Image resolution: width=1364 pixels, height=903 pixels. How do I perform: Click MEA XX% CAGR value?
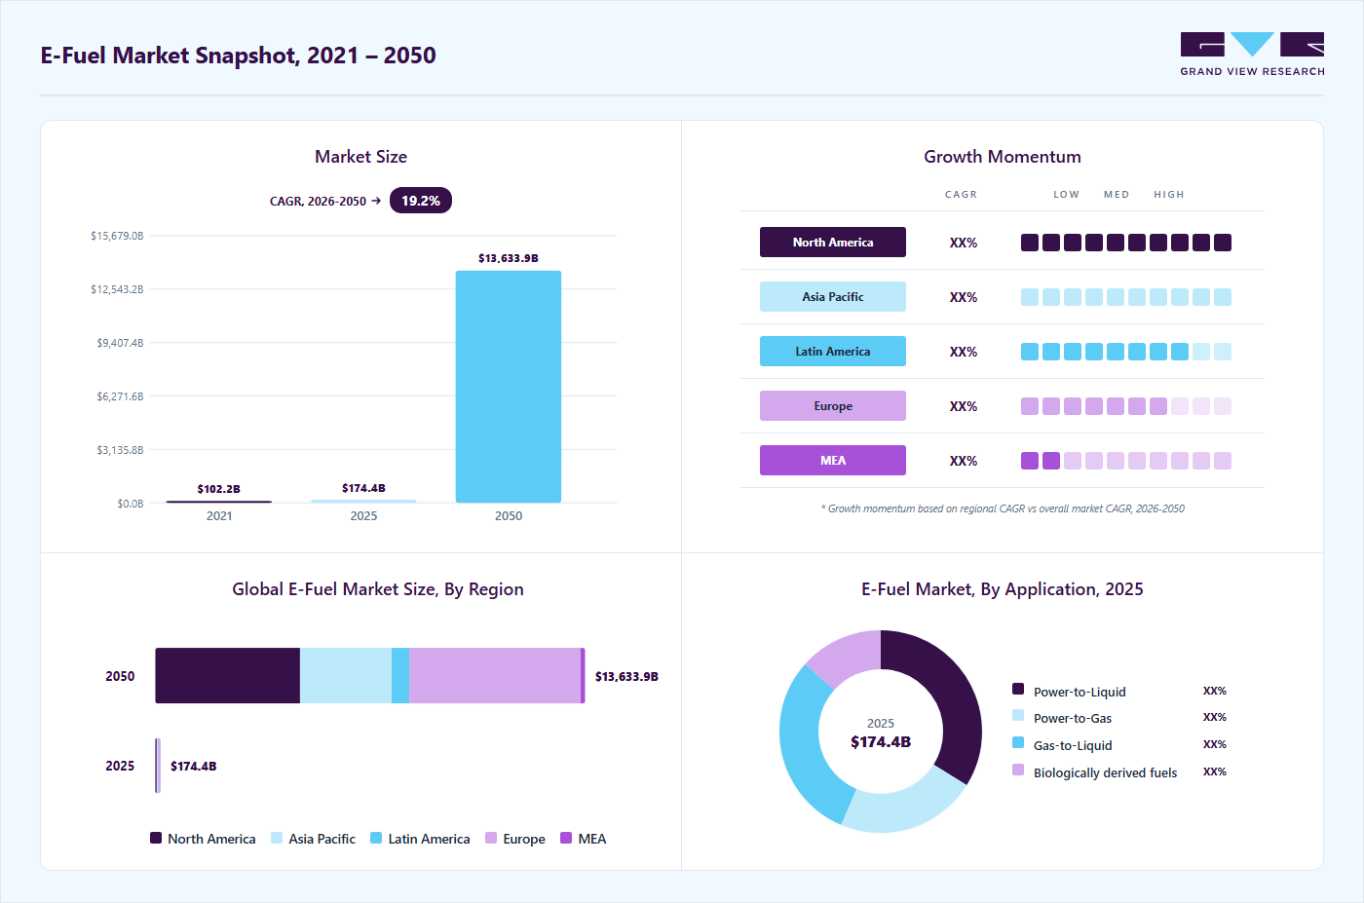964,461
